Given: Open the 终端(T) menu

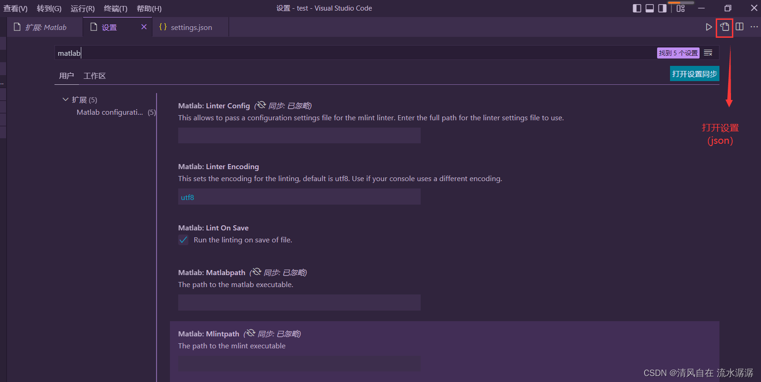Looking at the screenshot, I should [x=115, y=9].
